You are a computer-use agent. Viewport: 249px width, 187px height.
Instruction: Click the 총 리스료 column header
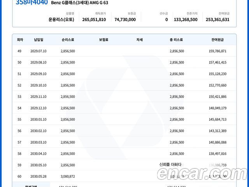(177, 40)
